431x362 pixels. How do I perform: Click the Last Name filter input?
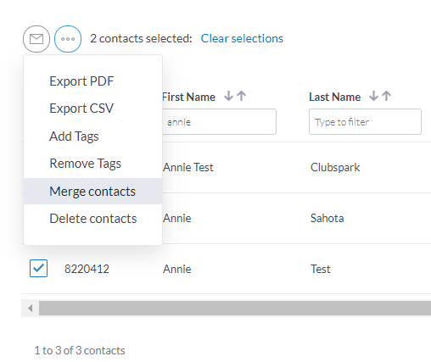365,122
